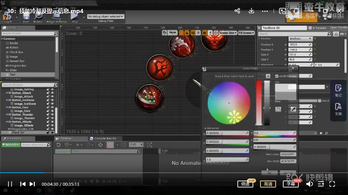Open the more options ellipsis menu
Screen dimensions: 348x195
[x=265, y=11]
